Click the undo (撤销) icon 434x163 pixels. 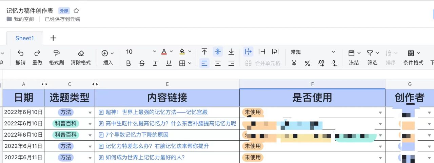tap(20, 53)
